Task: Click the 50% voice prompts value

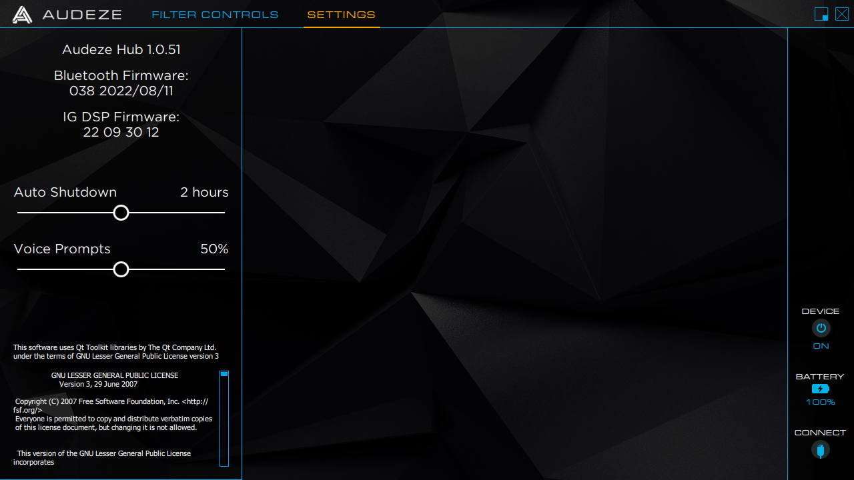Action: (x=215, y=249)
